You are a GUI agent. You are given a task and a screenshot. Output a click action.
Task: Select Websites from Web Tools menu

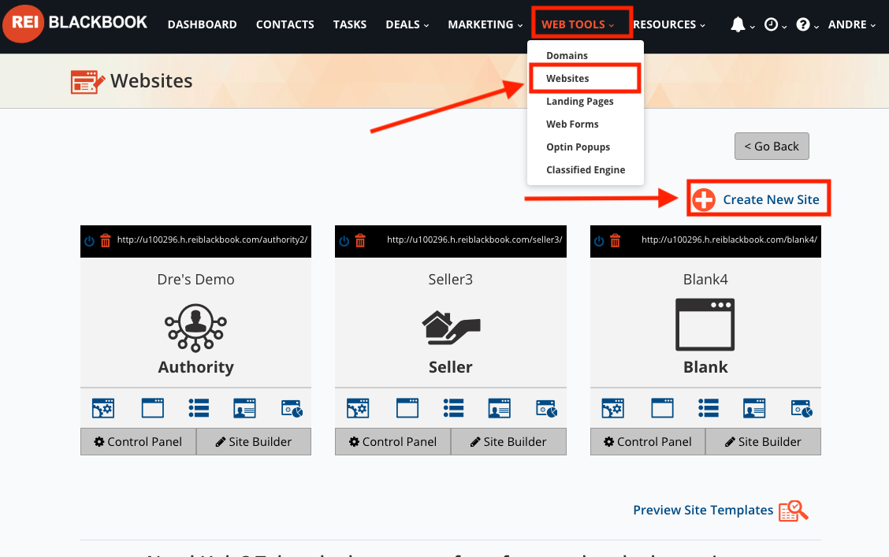567,78
